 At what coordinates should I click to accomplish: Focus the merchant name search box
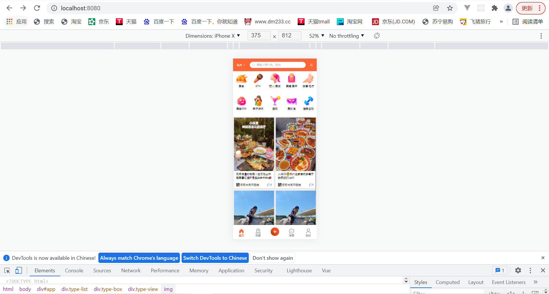278,65
